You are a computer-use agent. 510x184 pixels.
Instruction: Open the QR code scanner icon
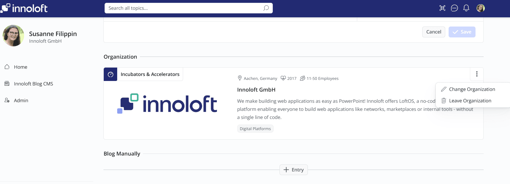[x=442, y=8]
